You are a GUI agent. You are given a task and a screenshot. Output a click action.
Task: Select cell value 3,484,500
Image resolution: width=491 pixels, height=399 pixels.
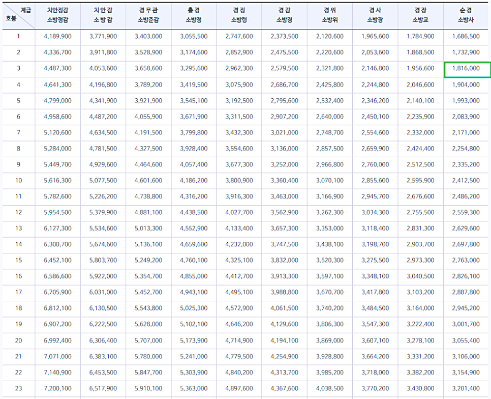375,308
